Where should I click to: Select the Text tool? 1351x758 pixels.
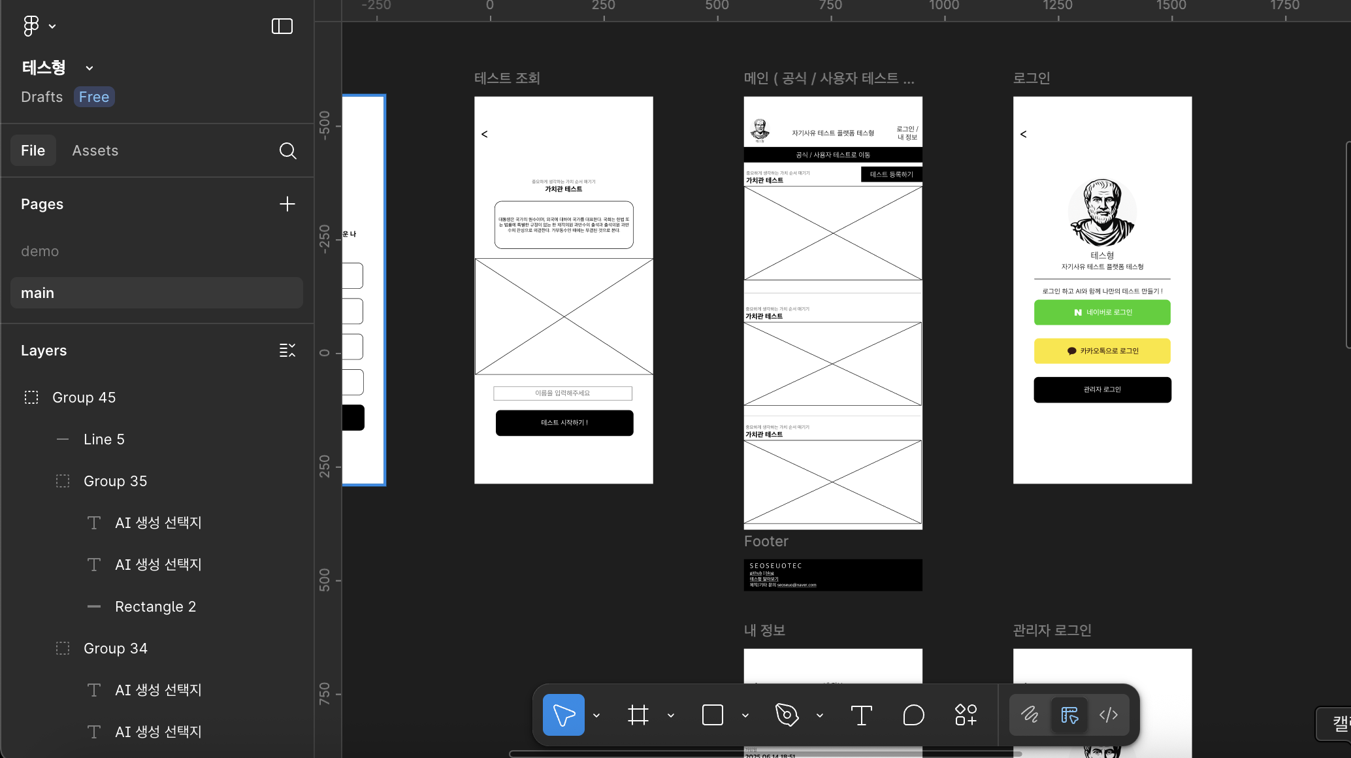click(861, 715)
